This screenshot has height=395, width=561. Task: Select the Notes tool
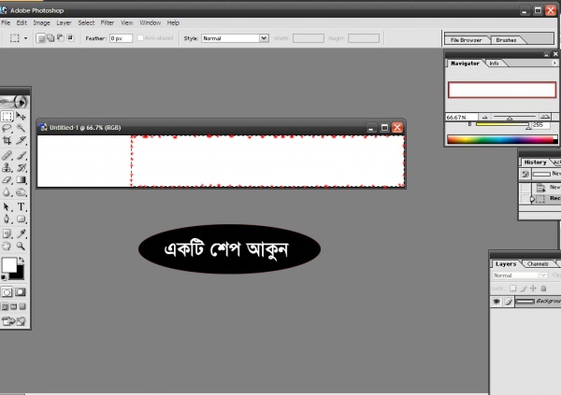coord(7,233)
